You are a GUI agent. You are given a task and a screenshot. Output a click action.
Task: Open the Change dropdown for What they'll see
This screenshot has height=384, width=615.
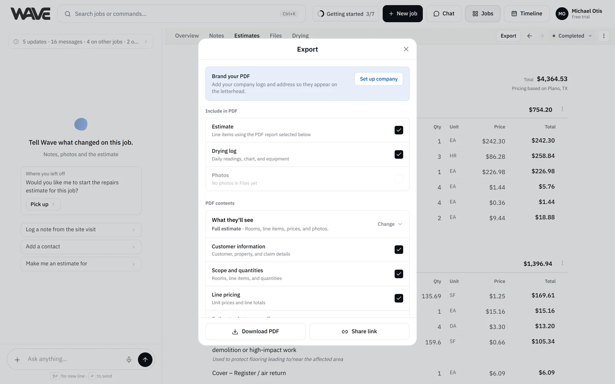(390, 224)
